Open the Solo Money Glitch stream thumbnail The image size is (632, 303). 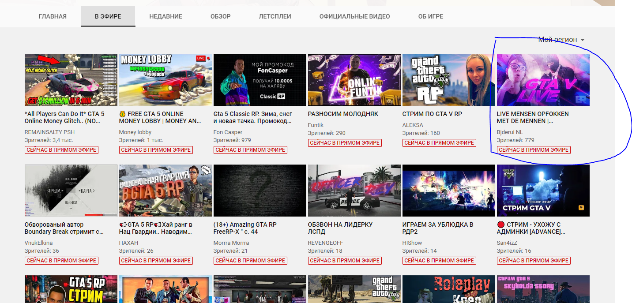71,80
